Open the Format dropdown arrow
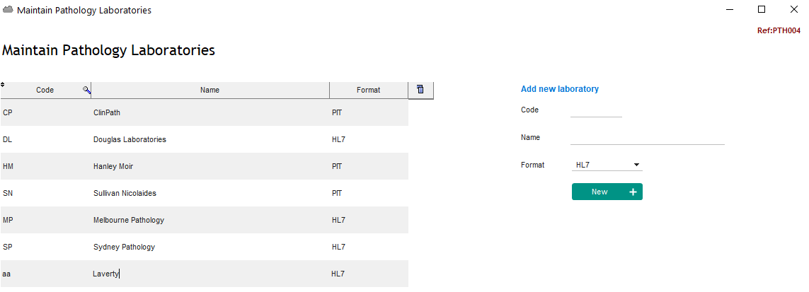 [637, 165]
